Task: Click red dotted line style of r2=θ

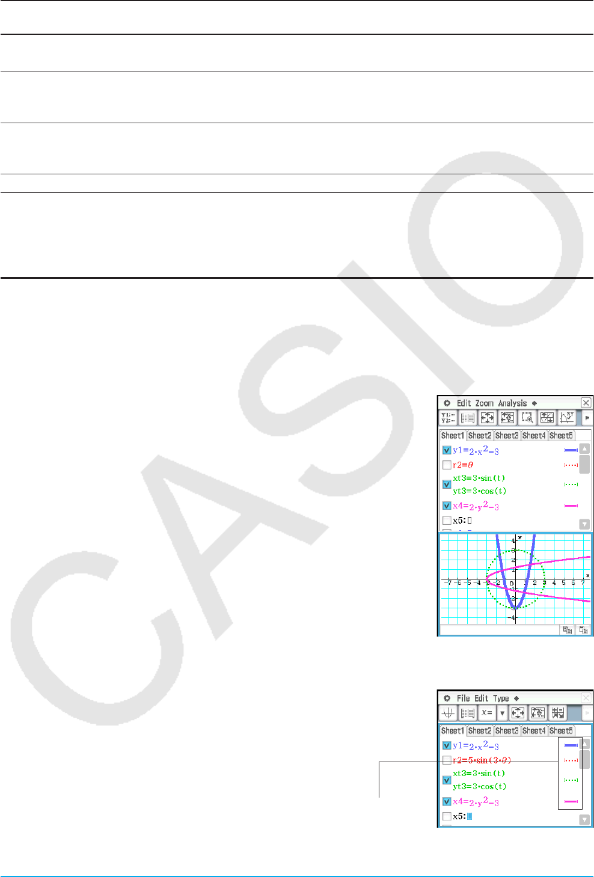Action: (x=571, y=465)
